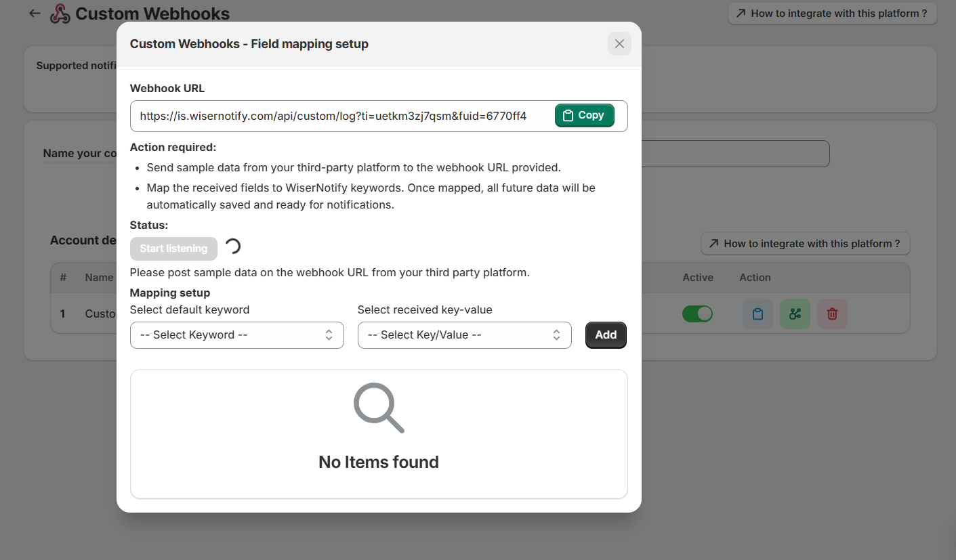Click the dialog title Field mapping setup
956x560 pixels.
[x=249, y=44]
